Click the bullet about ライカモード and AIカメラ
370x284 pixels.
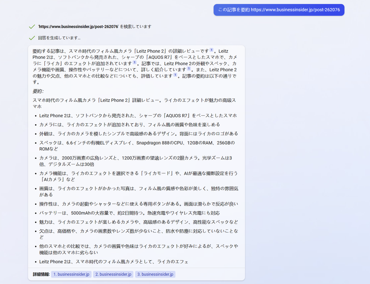(x=138, y=177)
